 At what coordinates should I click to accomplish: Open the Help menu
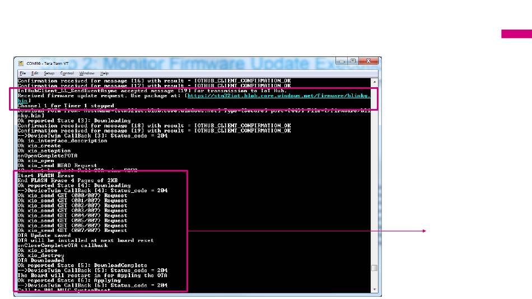[x=104, y=73]
